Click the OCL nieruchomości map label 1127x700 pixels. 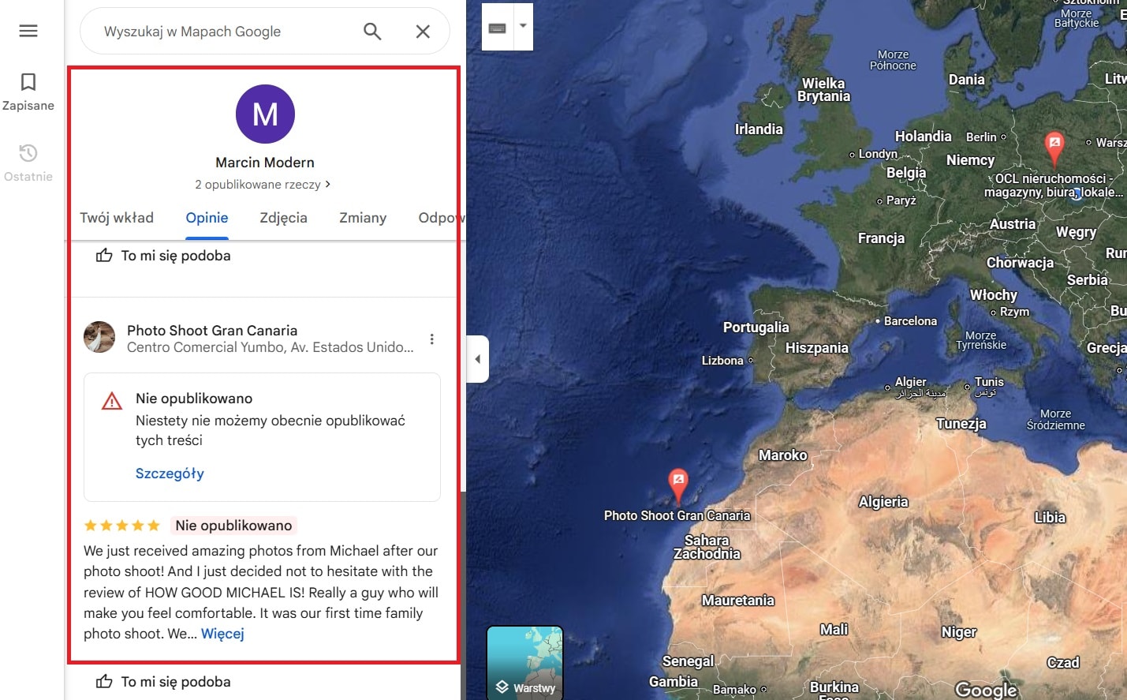click(1053, 185)
